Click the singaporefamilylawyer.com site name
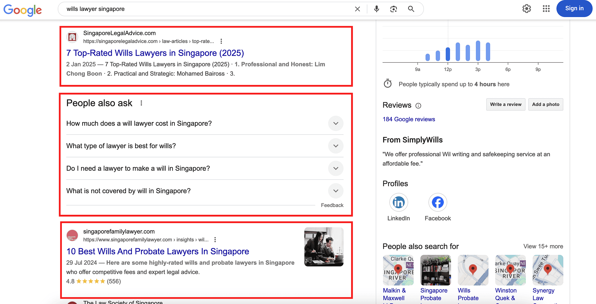 (x=119, y=231)
